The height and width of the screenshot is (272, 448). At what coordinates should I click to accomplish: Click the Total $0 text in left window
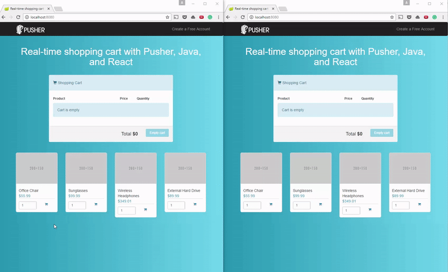pos(129,133)
